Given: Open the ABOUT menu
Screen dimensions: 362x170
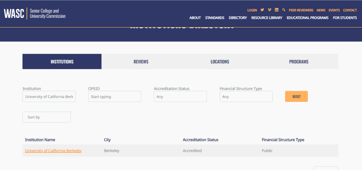Looking at the screenshot, I should 195,18.
